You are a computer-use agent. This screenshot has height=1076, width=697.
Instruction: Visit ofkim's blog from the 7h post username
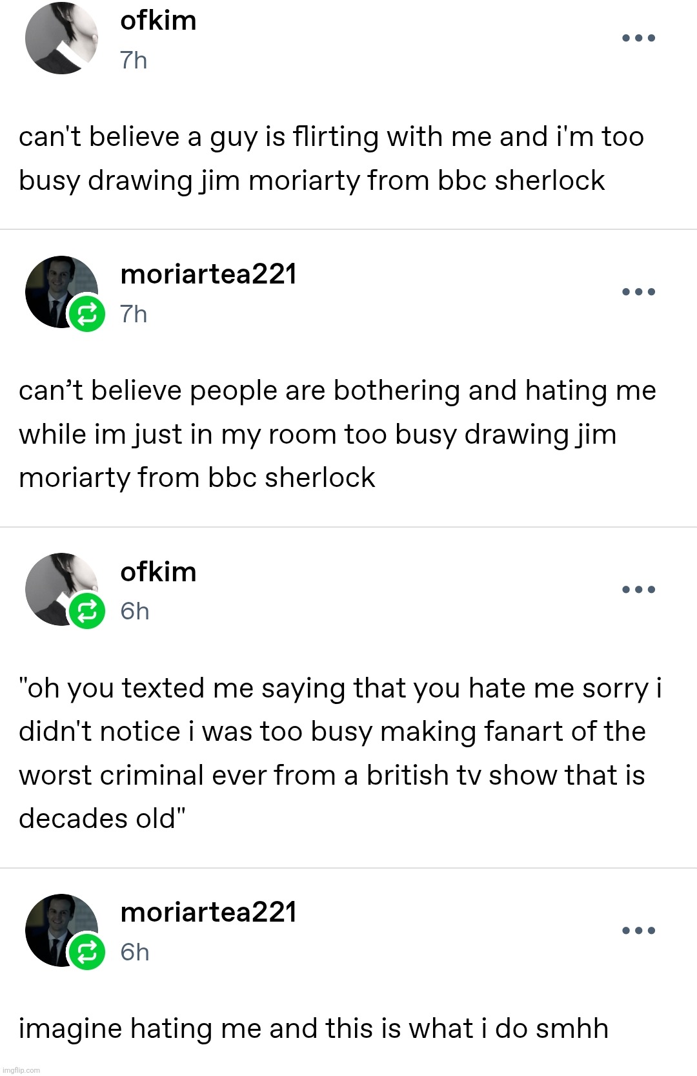(x=158, y=21)
